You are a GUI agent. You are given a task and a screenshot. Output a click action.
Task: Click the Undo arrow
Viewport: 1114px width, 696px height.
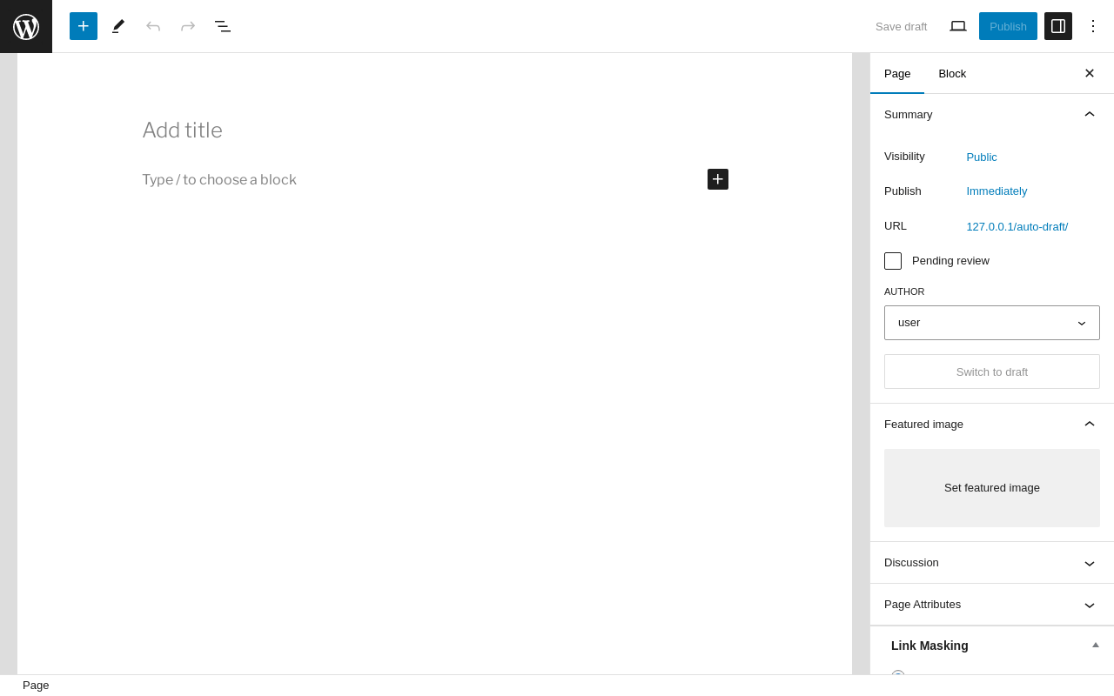pyautogui.click(x=153, y=26)
